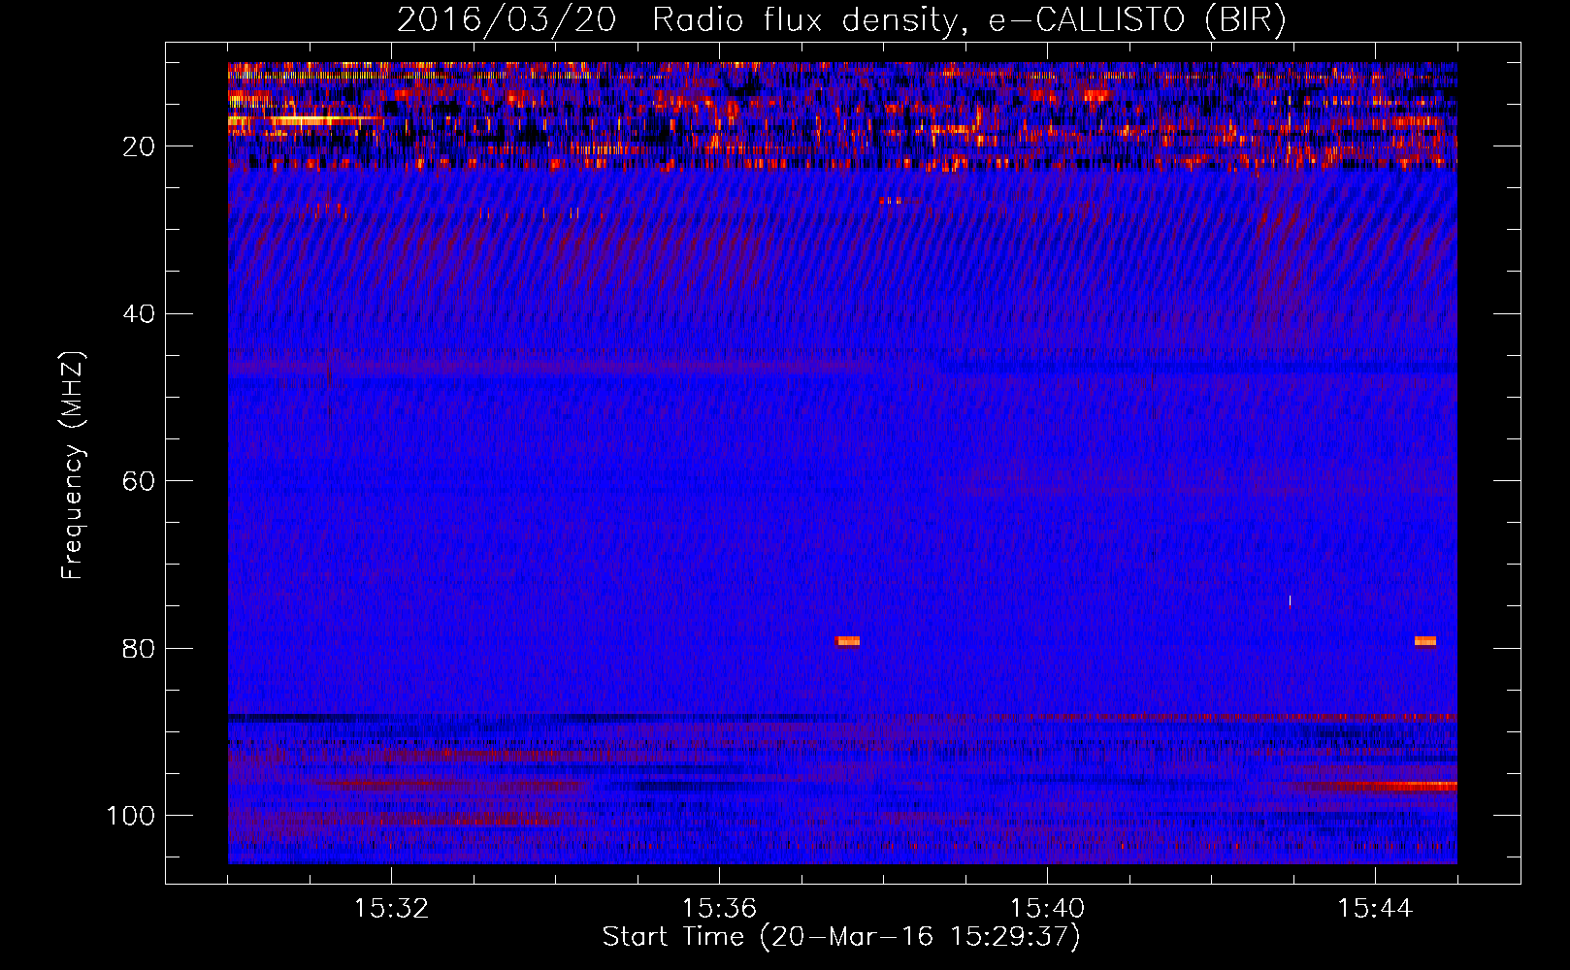
Task: Click the bright yellow streak near 17 MHz
Action: pos(306,120)
